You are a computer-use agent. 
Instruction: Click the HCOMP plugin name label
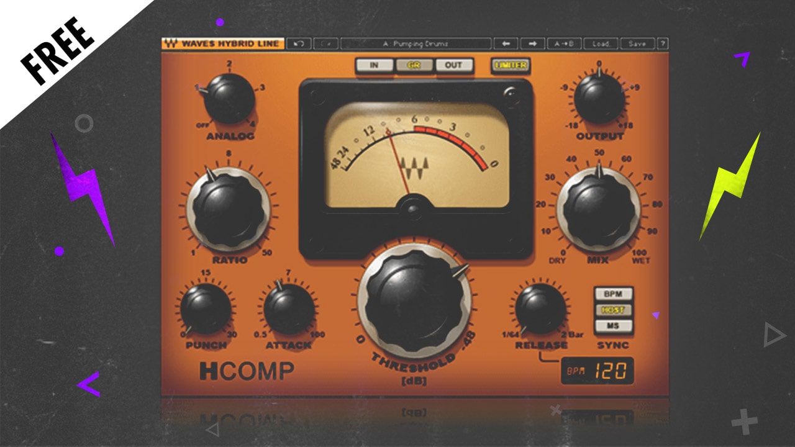[x=247, y=371]
